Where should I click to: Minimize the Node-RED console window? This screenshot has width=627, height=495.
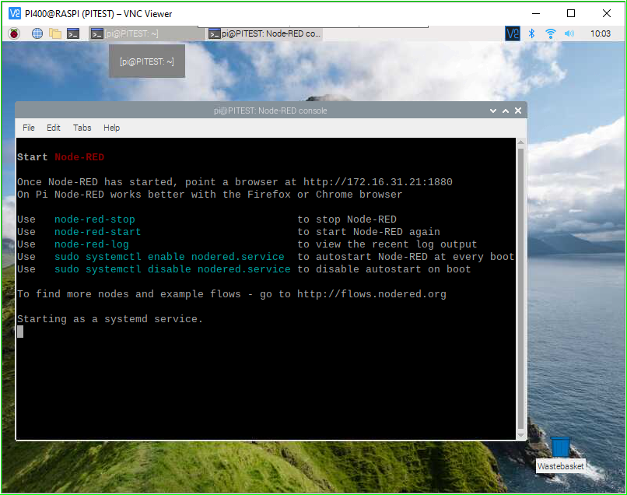pos(493,111)
